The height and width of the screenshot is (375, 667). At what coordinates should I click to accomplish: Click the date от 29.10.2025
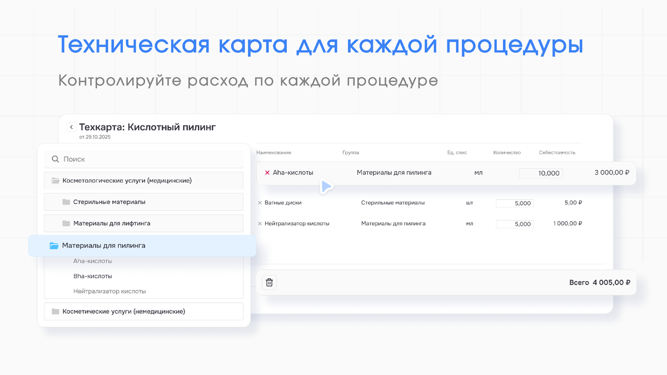[x=95, y=137]
